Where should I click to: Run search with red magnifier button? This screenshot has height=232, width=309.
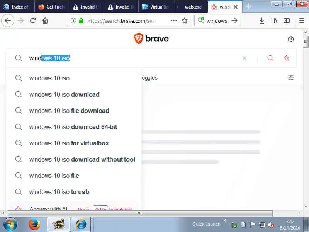[270, 58]
